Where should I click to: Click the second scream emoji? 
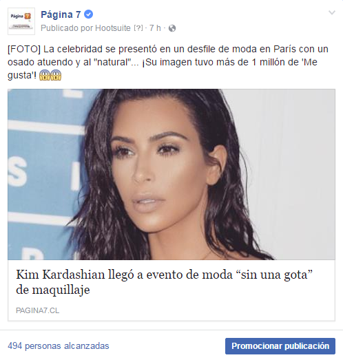click(56, 75)
